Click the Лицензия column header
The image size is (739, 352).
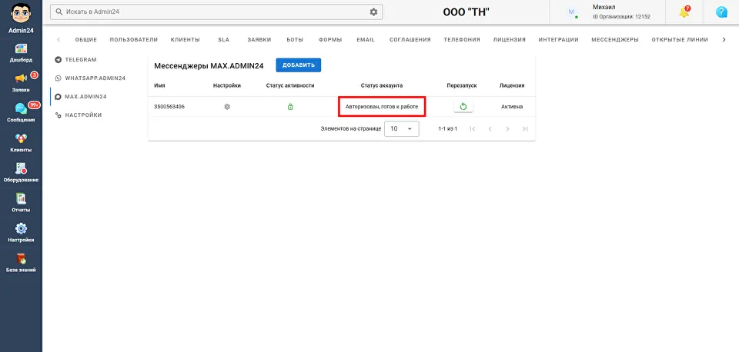(x=512, y=85)
